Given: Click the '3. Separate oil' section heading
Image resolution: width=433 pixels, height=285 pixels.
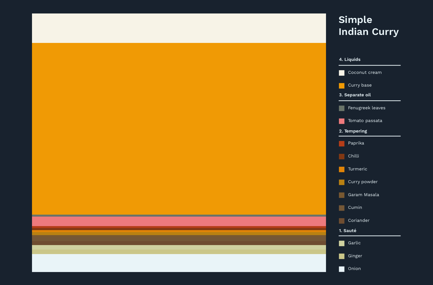Looking at the screenshot, I should pyautogui.click(x=355, y=95).
